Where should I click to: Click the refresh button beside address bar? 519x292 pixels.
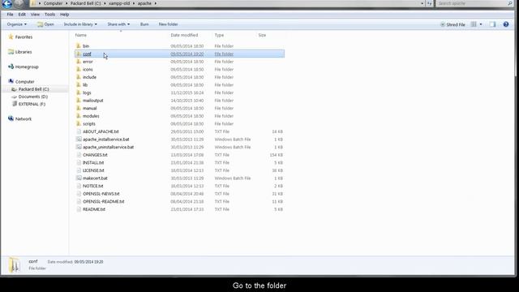pos(429,3)
